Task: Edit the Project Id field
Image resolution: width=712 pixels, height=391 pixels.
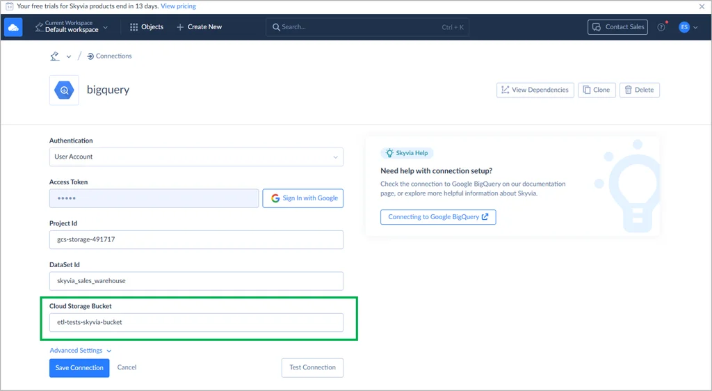Action: 196,239
